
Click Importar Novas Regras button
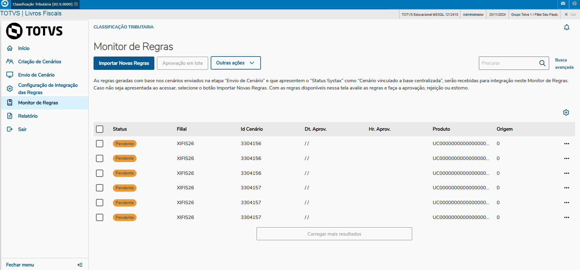(124, 63)
